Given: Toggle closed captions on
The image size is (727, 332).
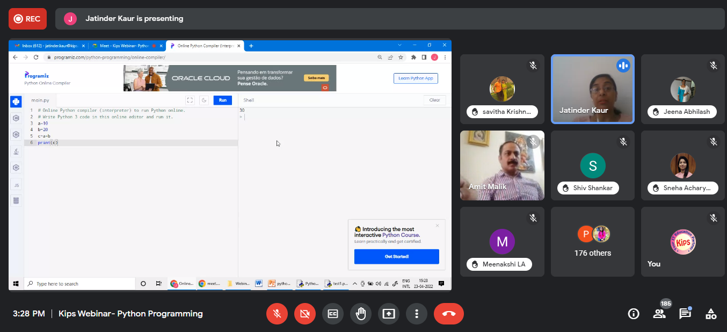Looking at the screenshot, I should (333, 314).
